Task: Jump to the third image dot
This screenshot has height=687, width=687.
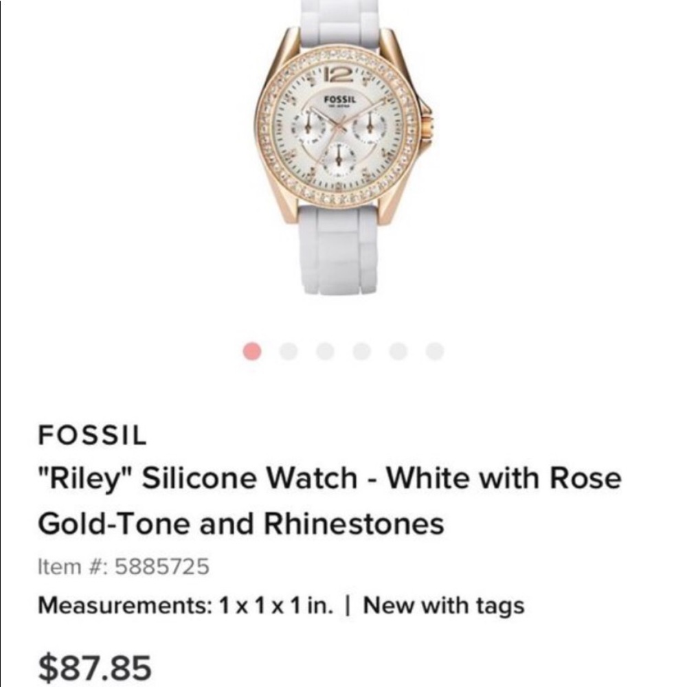Action: click(x=326, y=351)
